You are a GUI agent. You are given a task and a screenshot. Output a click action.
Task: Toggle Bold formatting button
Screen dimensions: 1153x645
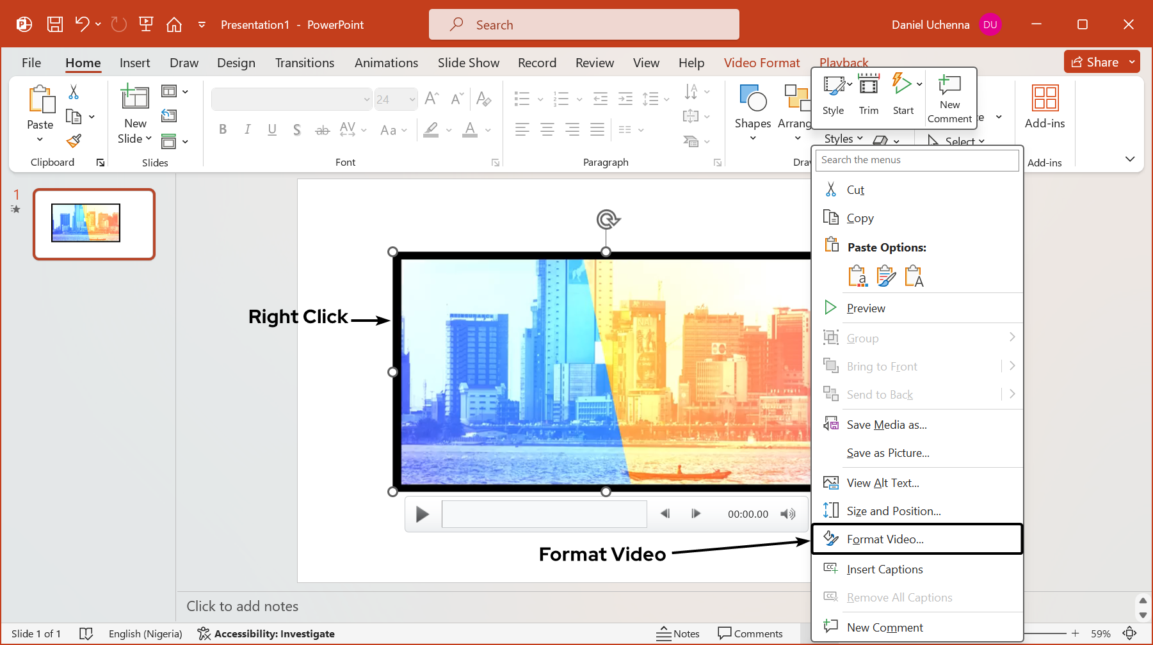point(223,130)
